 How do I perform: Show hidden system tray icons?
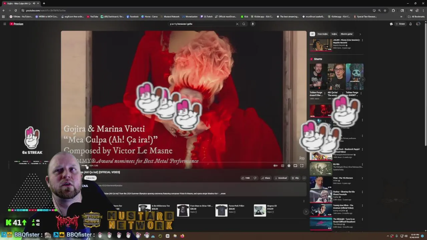click(388, 236)
